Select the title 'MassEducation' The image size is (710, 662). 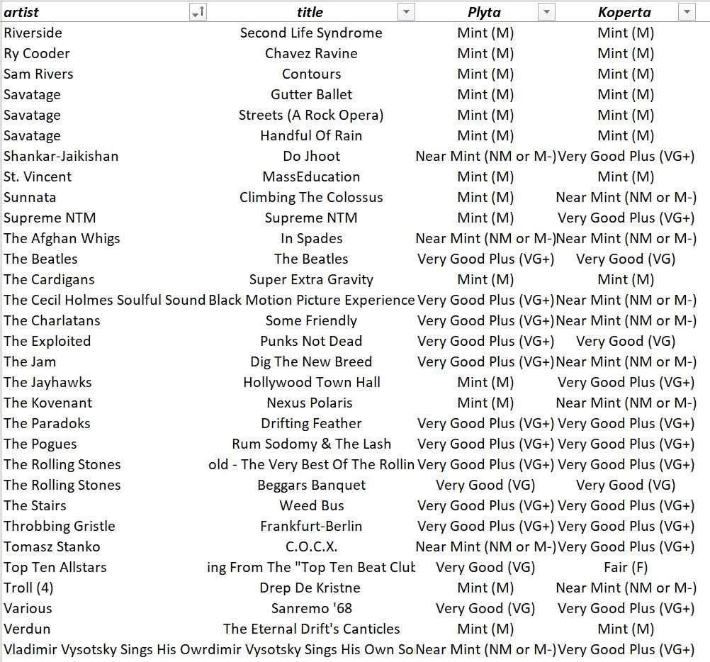tap(311, 176)
